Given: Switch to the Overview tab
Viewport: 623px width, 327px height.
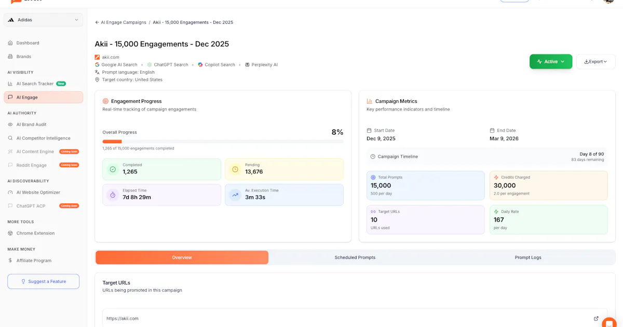Looking at the screenshot, I should coord(182,257).
